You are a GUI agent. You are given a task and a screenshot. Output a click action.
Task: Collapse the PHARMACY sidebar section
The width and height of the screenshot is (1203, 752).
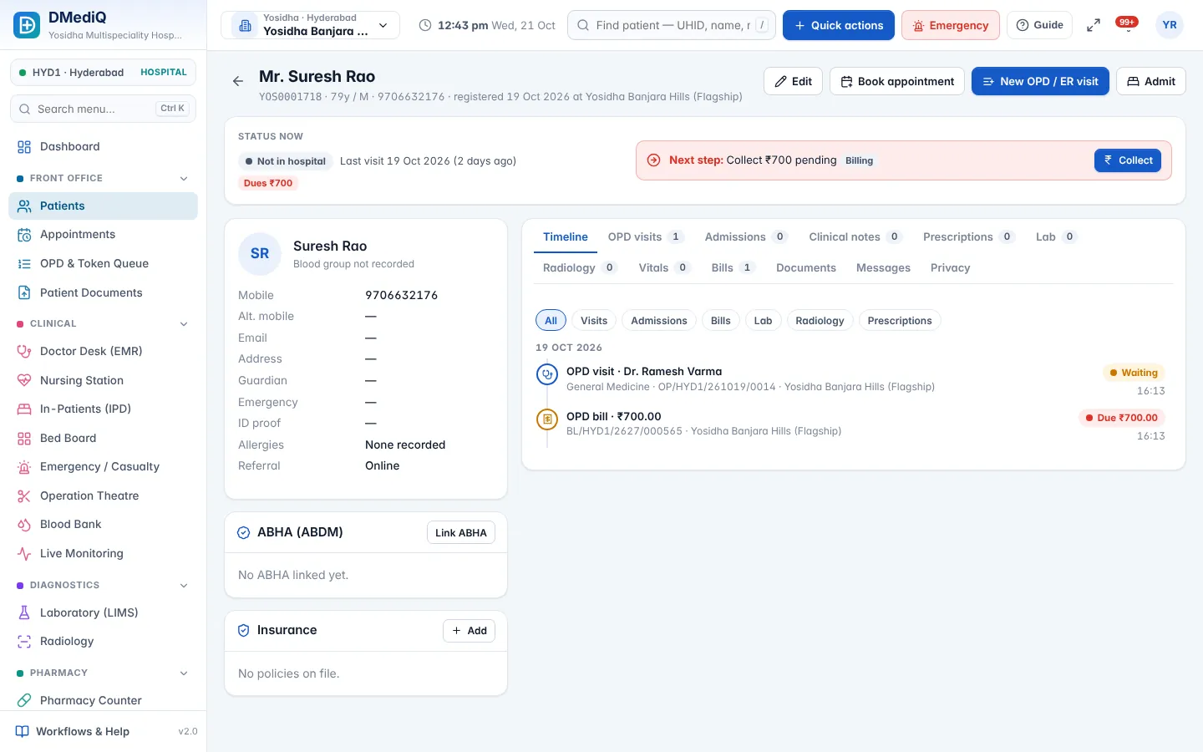click(184, 673)
